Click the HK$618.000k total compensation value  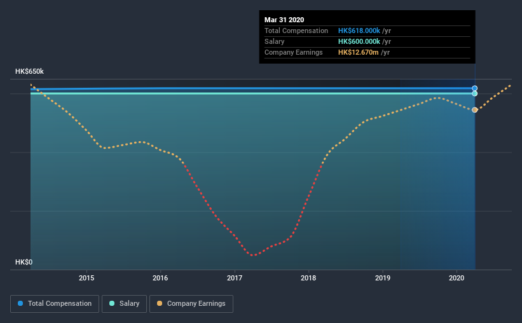[359, 31]
